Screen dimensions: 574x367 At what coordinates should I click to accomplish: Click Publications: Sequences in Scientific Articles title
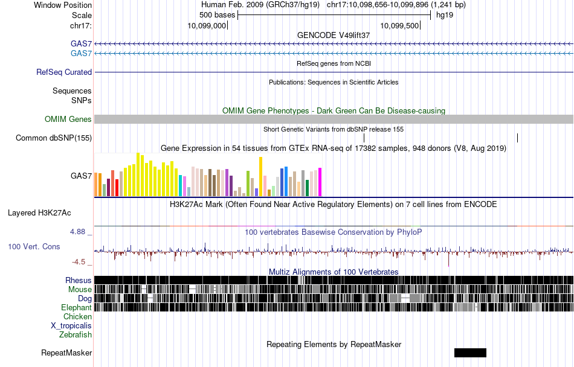[x=334, y=82]
